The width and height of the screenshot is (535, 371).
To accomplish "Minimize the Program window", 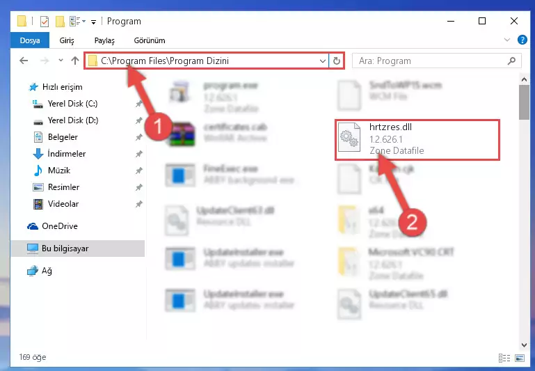I will click(x=451, y=21).
